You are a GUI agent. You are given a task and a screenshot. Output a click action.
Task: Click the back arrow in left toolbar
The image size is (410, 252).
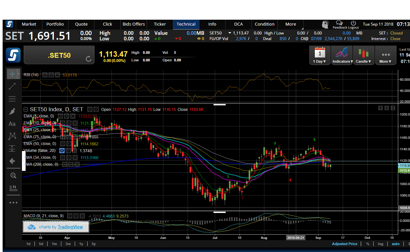click(12, 161)
